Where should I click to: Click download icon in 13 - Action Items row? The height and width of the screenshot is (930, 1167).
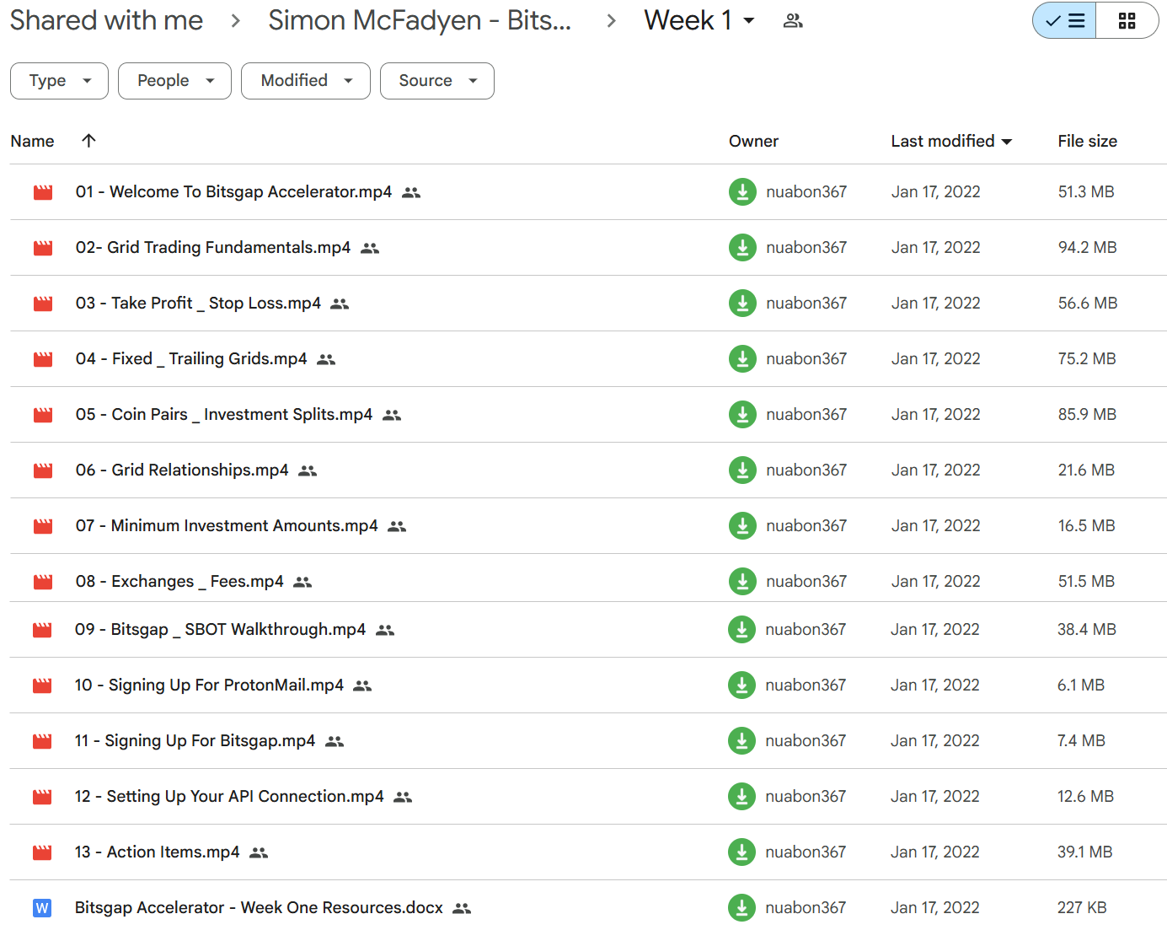click(x=741, y=852)
